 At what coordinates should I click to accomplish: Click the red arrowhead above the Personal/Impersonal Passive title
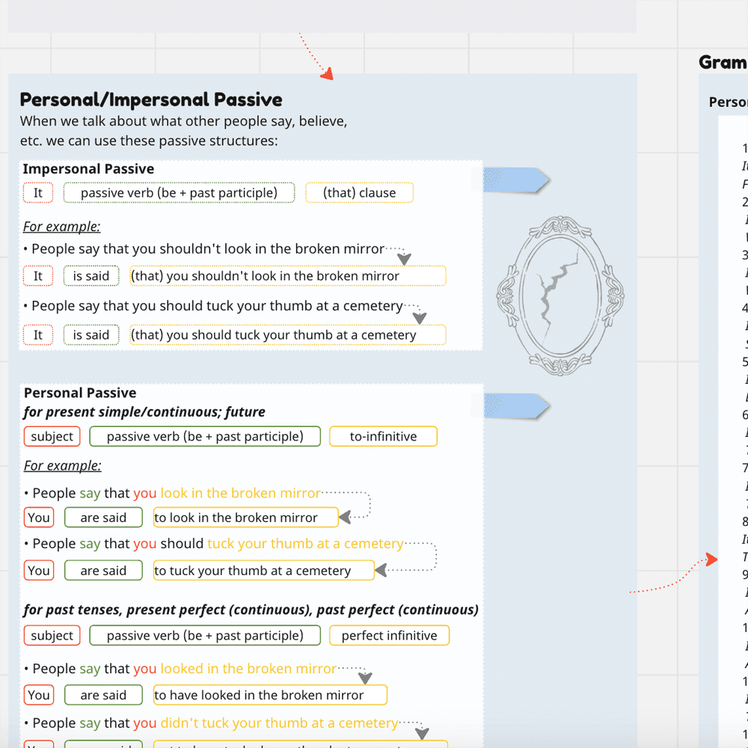326,73
